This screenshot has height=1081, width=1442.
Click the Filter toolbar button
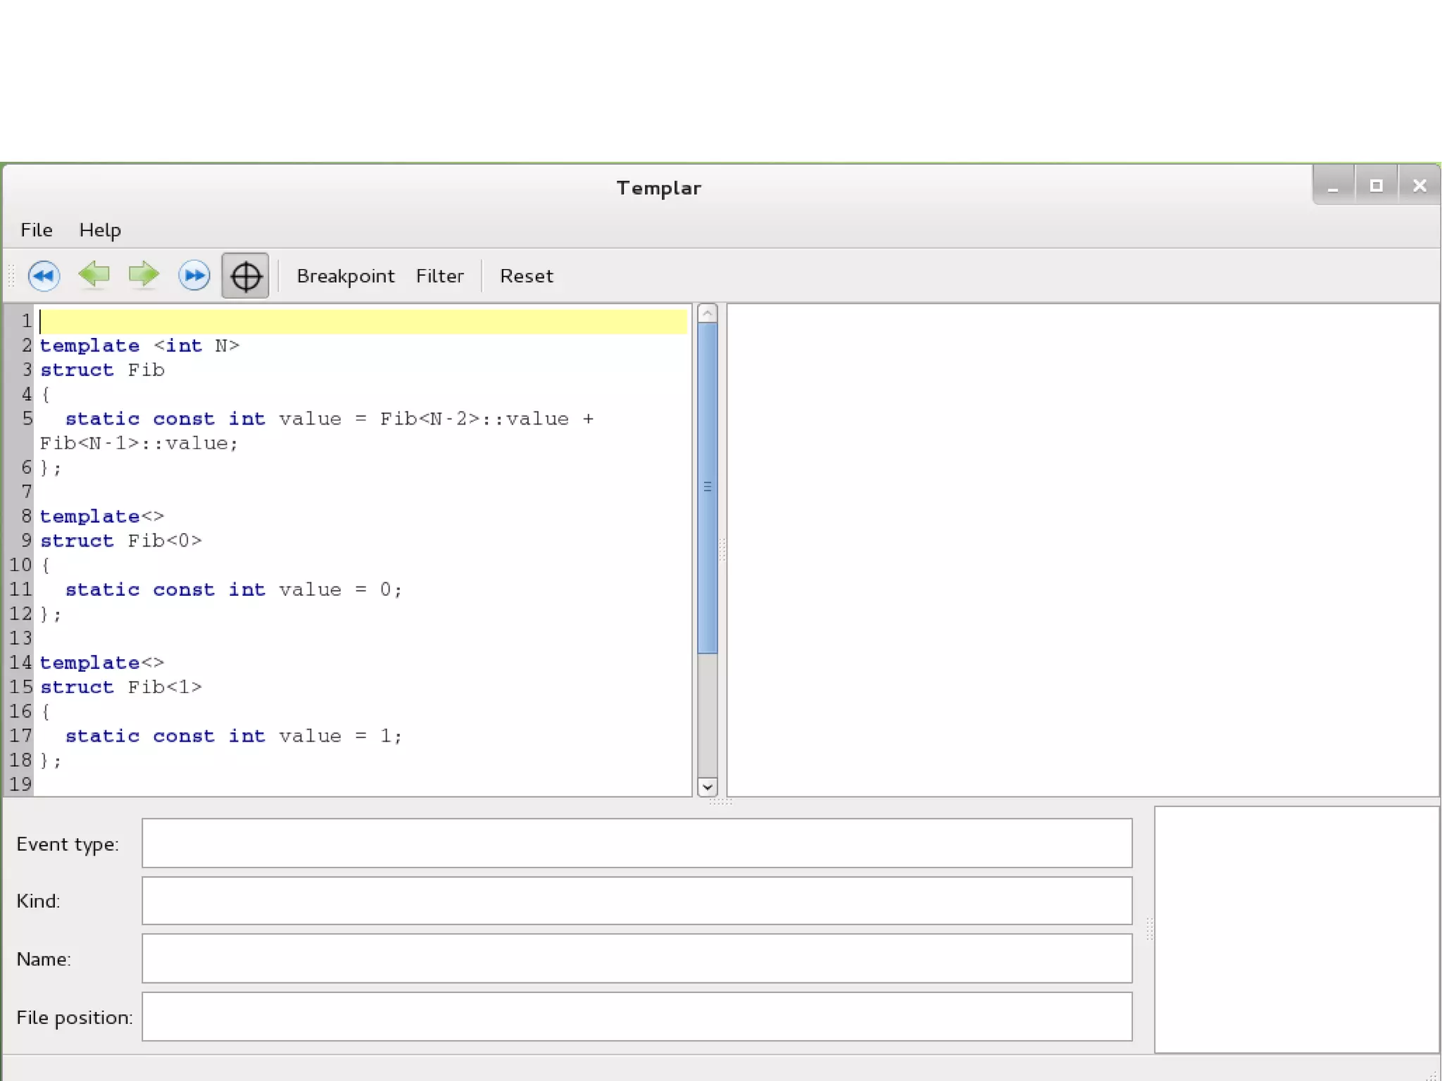pyautogui.click(x=439, y=276)
